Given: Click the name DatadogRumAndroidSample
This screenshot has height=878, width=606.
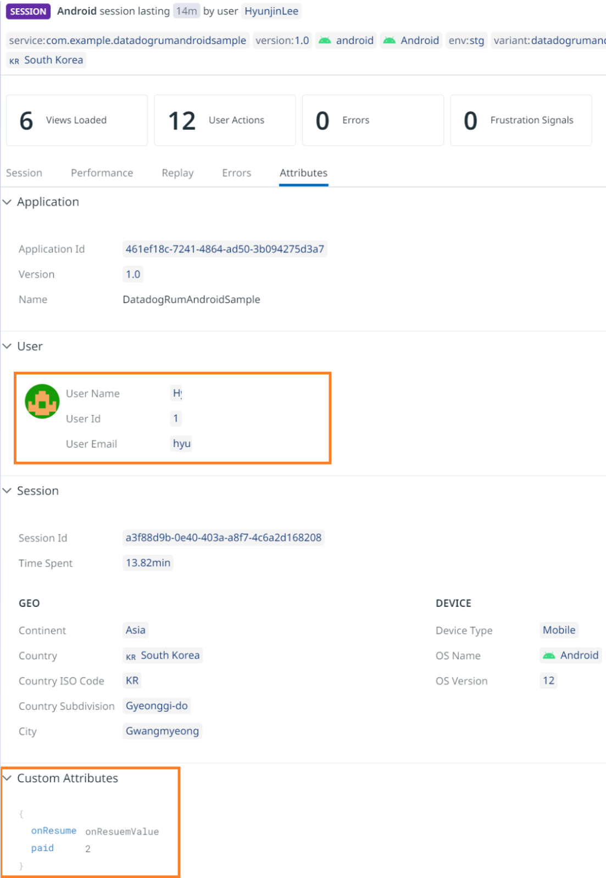Looking at the screenshot, I should [x=191, y=300].
